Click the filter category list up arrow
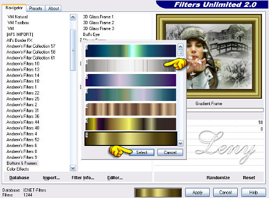269x198 pixels. point(73,17)
